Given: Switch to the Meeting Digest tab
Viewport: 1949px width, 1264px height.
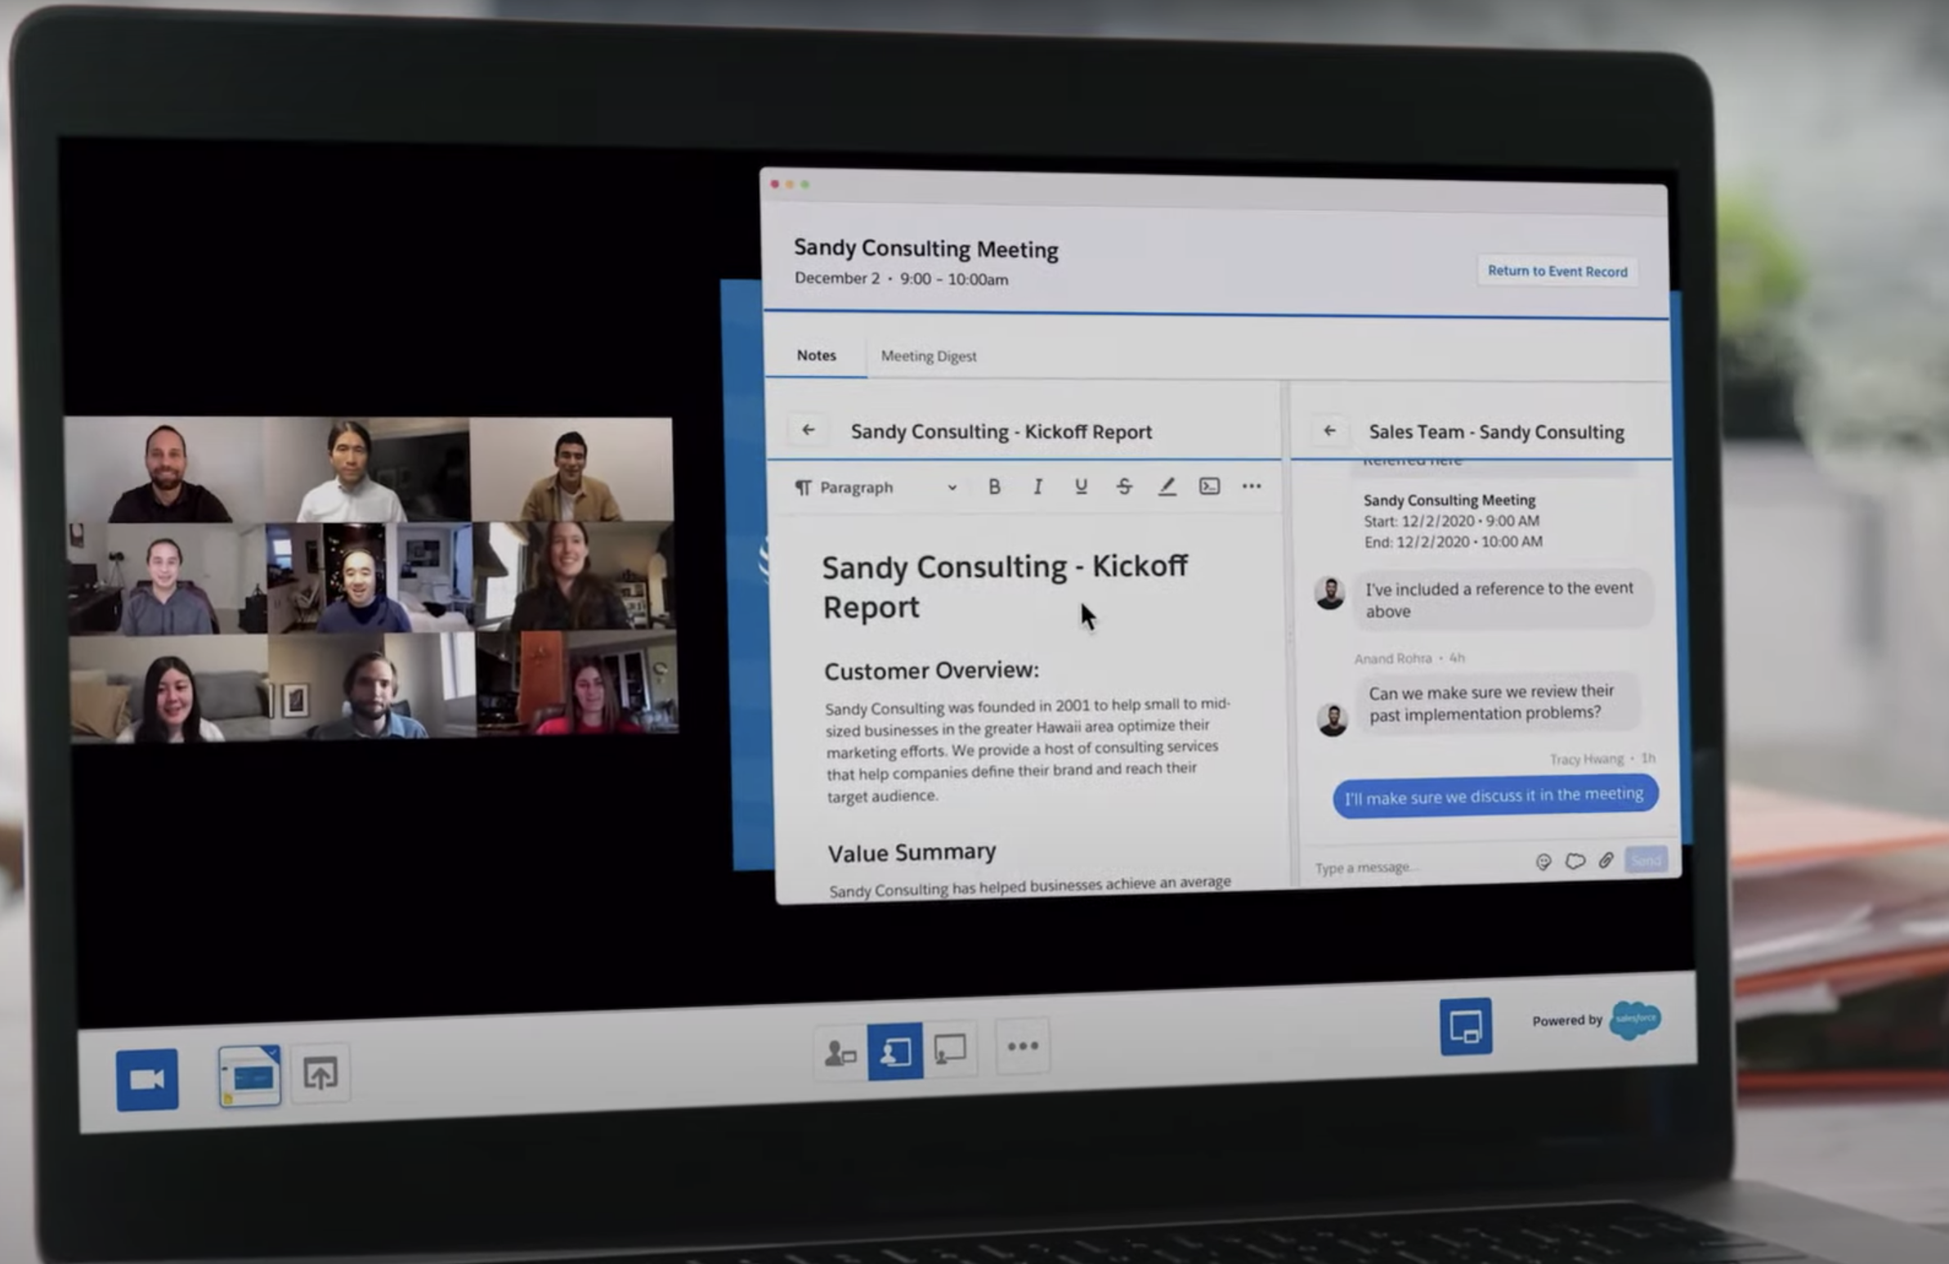Looking at the screenshot, I should pyautogui.click(x=928, y=356).
